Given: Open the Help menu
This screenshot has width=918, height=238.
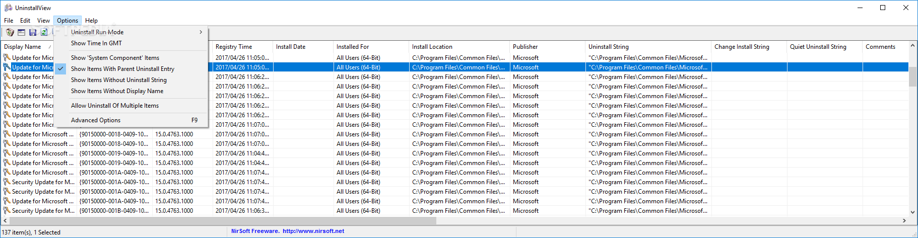Looking at the screenshot, I should tap(91, 21).
